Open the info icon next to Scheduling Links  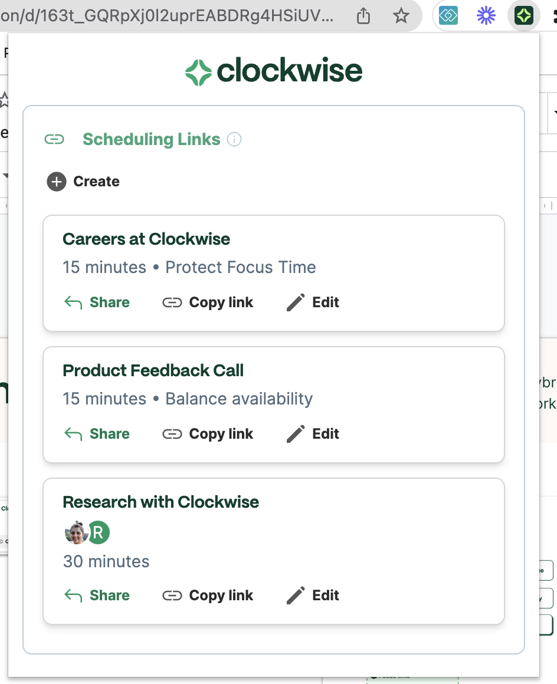click(x=234, y=139)
